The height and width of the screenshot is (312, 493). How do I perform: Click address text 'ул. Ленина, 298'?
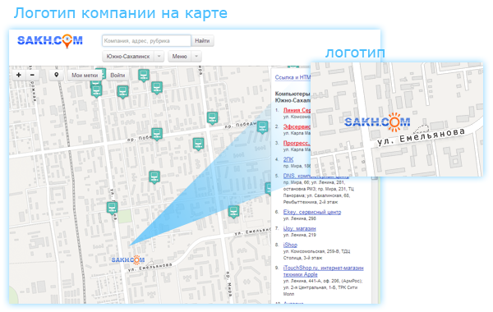(300, 218)
